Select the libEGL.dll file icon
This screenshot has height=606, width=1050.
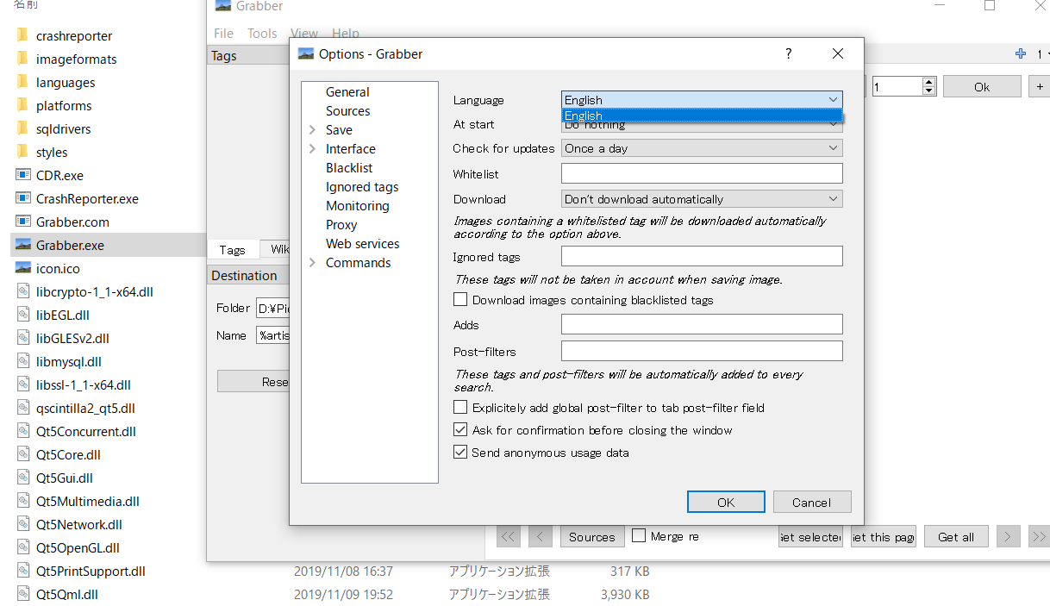pyautogui.click(x=22, y=315)
